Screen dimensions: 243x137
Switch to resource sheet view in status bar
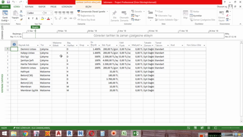click(209, 128)
